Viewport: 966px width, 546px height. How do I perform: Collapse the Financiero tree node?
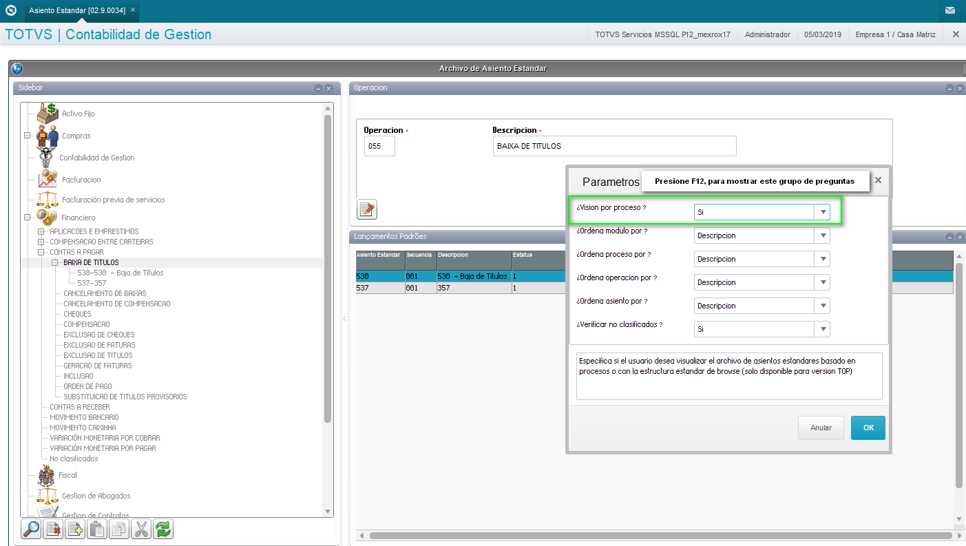[x=28, y=218]
